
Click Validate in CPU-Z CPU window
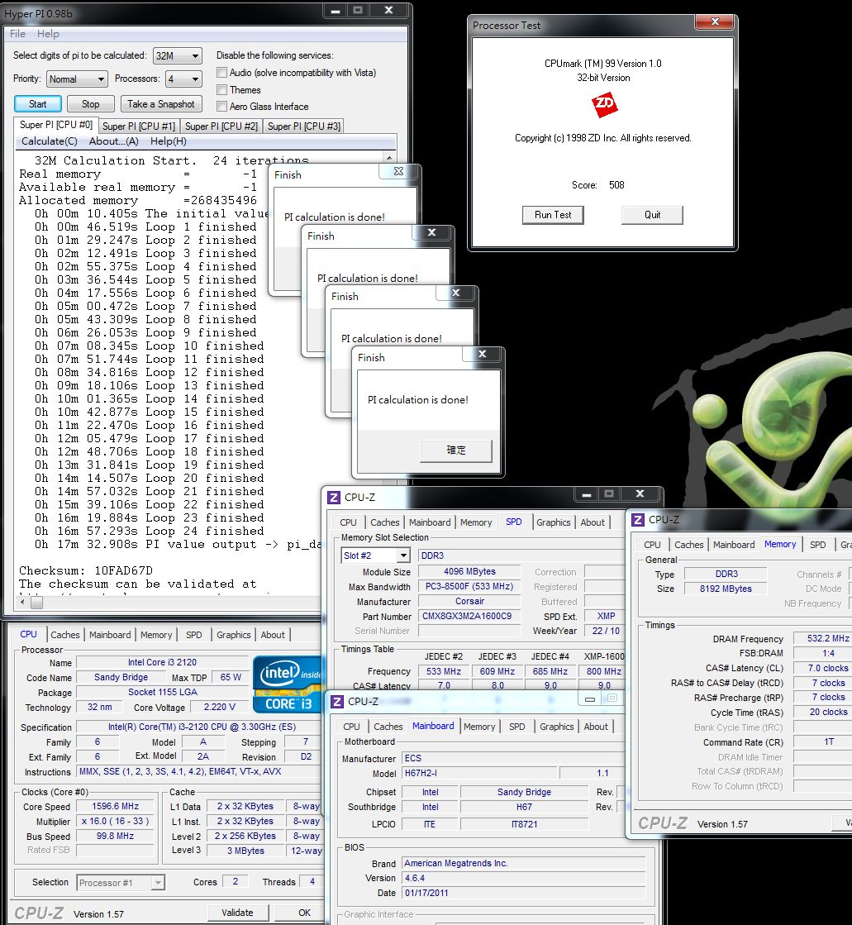238,913
